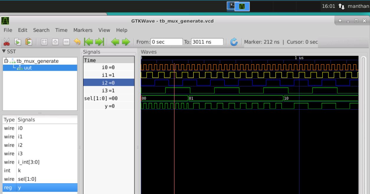Find previous edge with left arrow

(x=115, y=42)
